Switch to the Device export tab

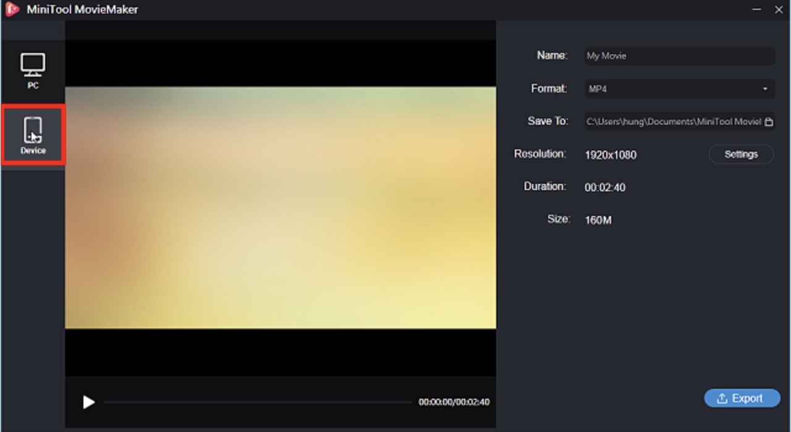(x=33, y=136)
